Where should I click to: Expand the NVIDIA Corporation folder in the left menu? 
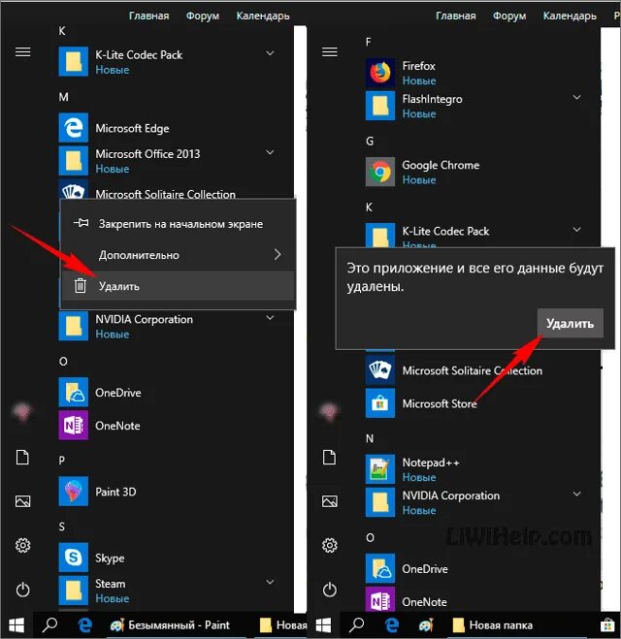(x=270, y=318)
